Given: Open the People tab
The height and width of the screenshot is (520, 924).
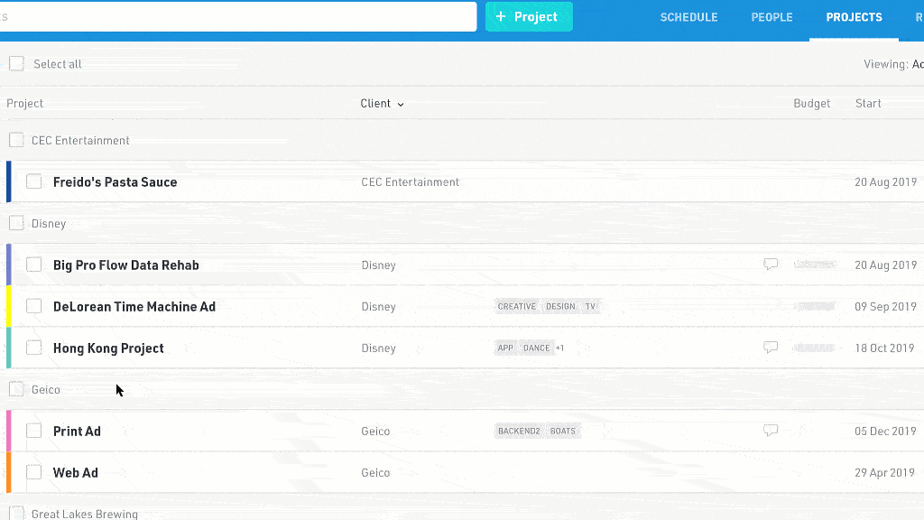Looking at the screenshot, I should [x=772, y=17].
